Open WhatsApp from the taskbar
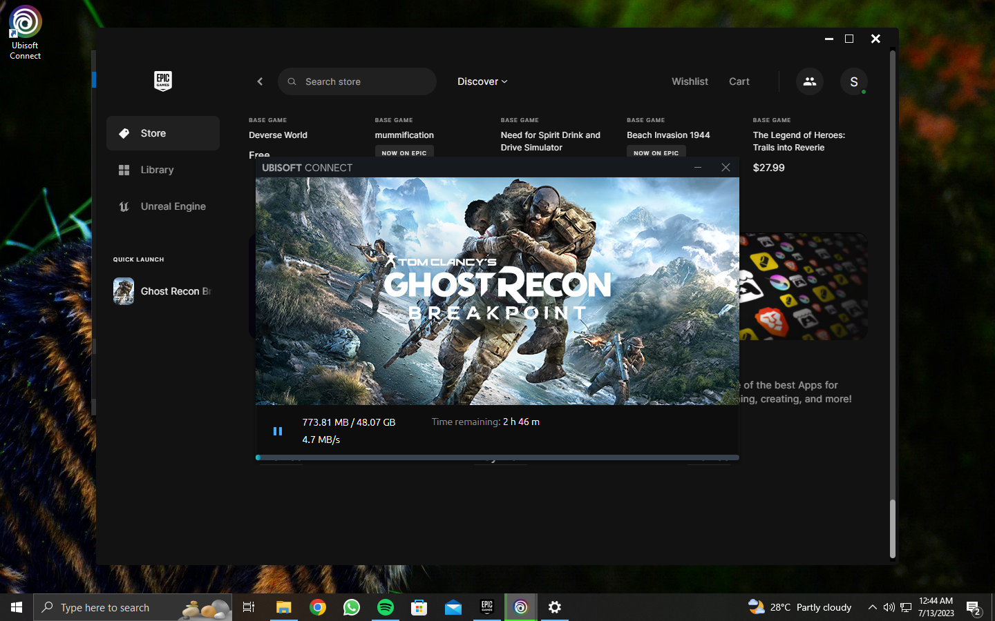The width and height of the screenshot is (995, 621). (352, 607)
